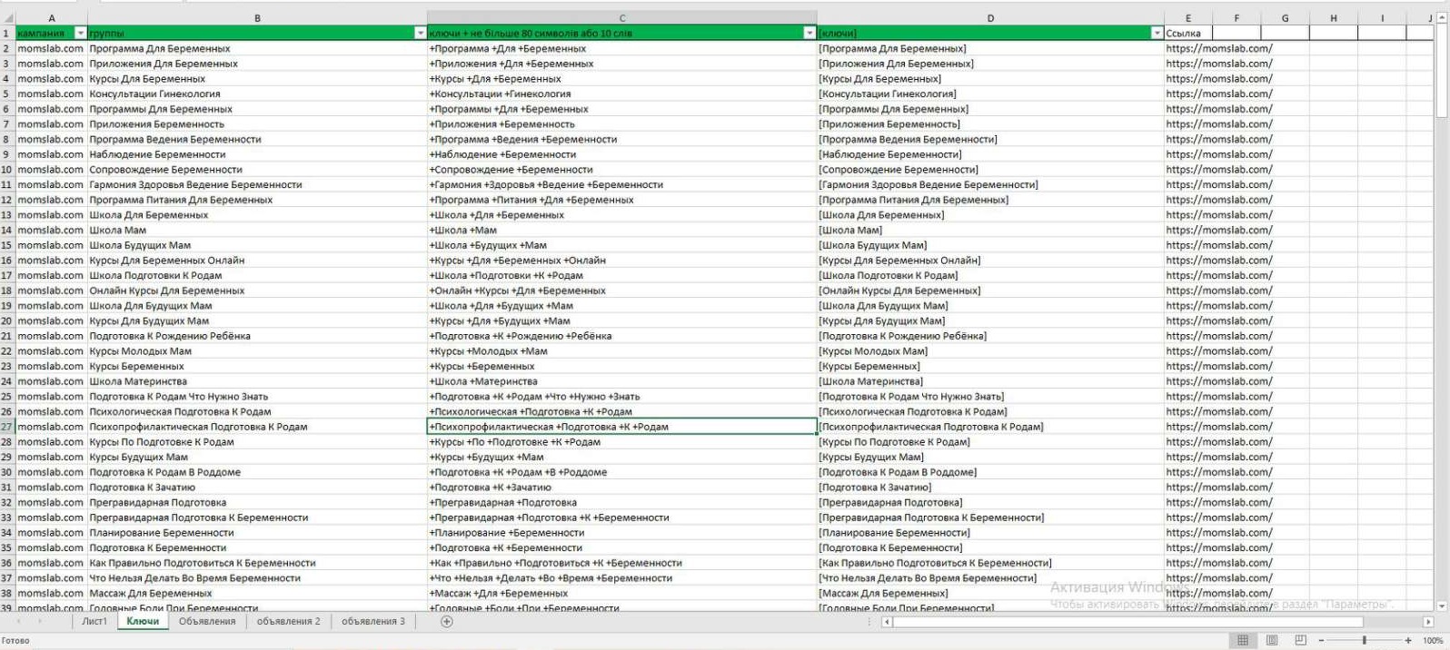Open filter dropdown for группы column
The width and height of the screenshot is (1450, 650).
(x=420, y=33)
